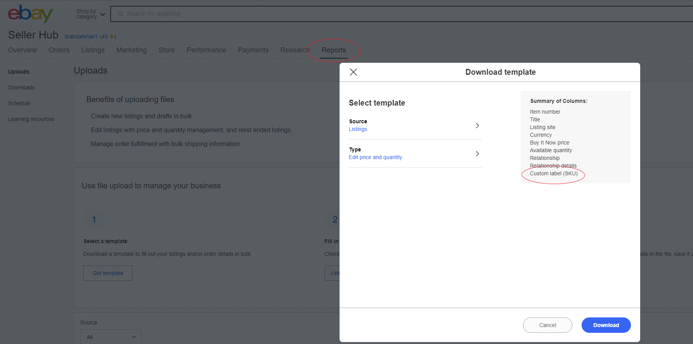
Task: Open the Source All dropdown
Action: pos(111,337)
